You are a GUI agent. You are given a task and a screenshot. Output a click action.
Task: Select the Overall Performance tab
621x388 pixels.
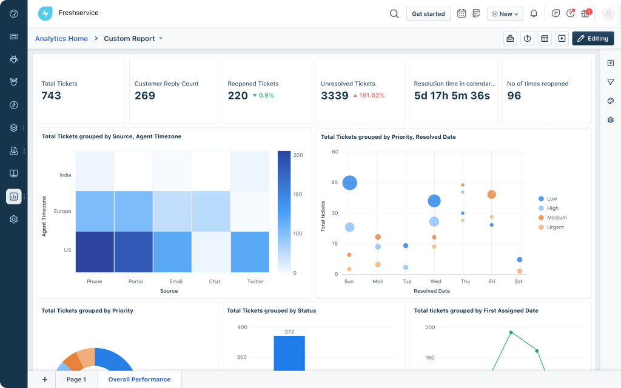click(139, 379)
